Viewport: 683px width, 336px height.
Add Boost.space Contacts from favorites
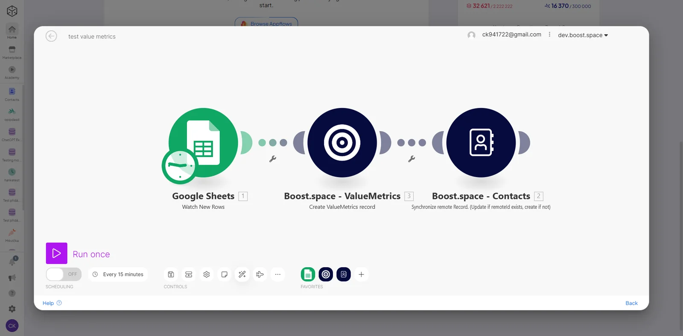344,275
